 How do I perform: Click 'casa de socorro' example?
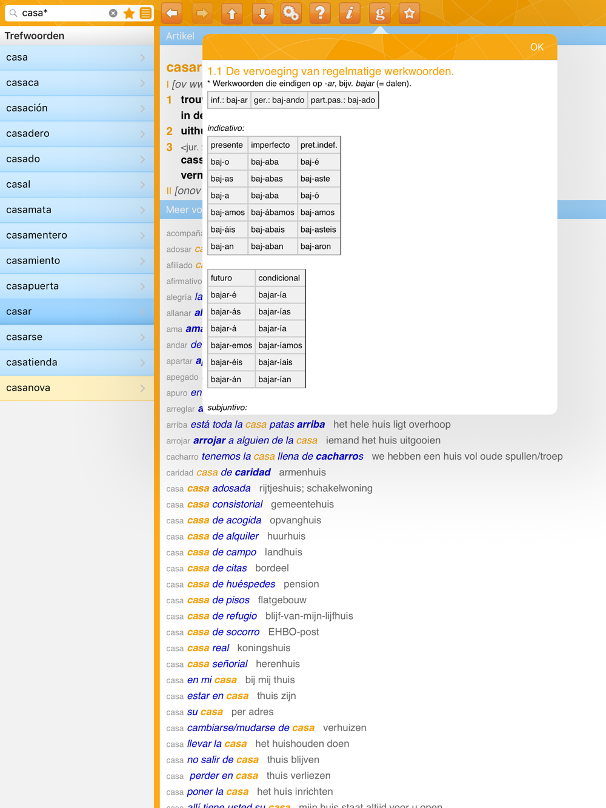pos(223,632)
